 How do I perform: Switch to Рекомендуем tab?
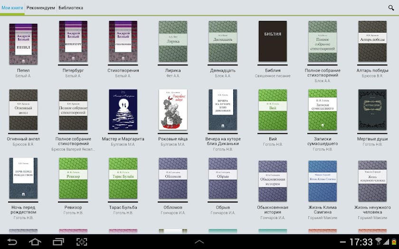pos(41,8)
